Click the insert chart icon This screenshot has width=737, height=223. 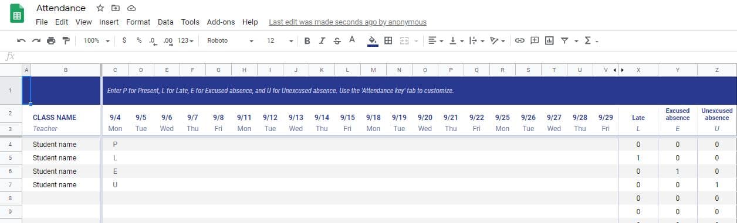point(549,40)
